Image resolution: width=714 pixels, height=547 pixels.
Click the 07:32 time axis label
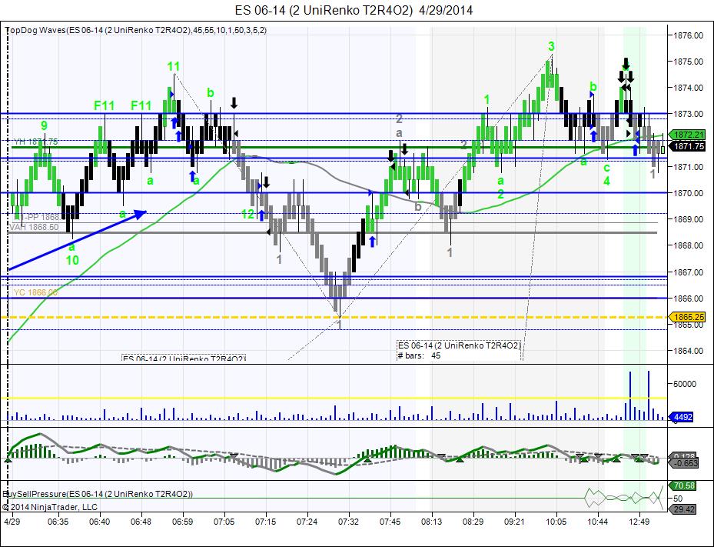coord(348,522)
